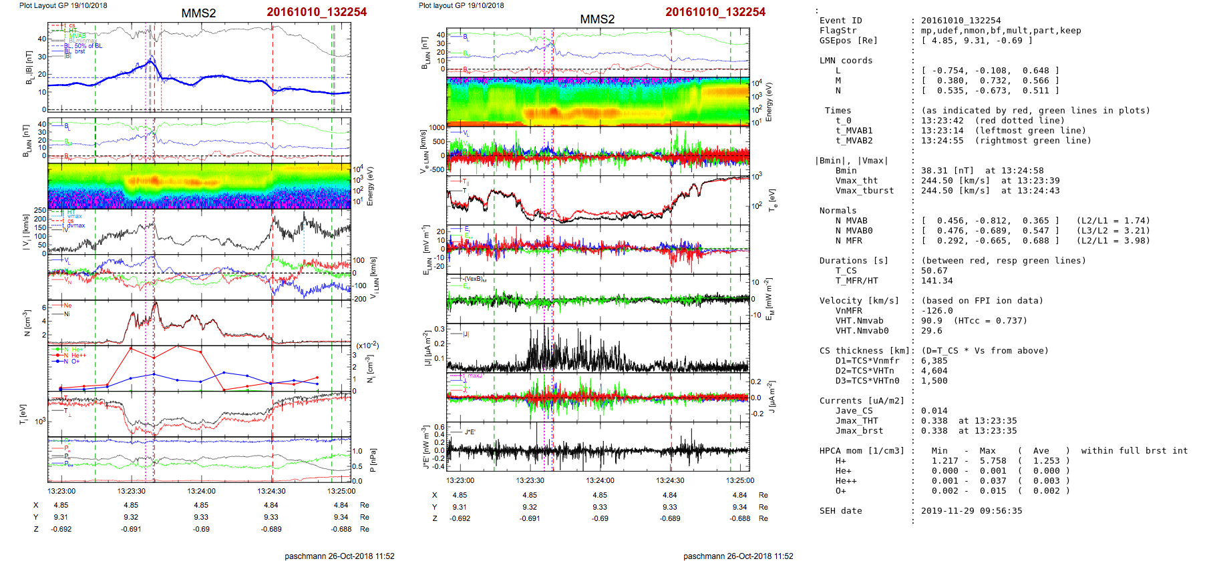This screenshot has height=561, width=1205.
Task: Click the VnMFR value "-126.0"
Action: click(x=936, y=311)
